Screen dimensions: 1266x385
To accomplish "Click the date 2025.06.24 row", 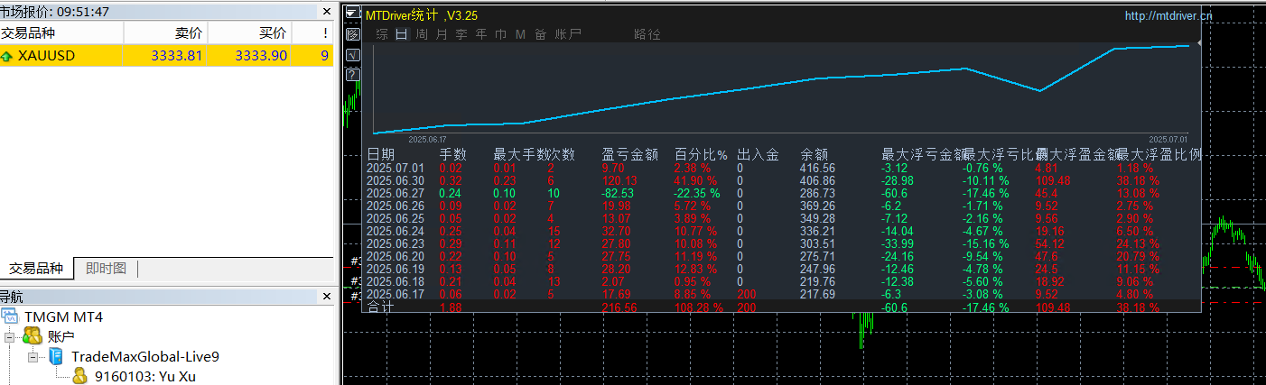I will (x=396, y=231).
